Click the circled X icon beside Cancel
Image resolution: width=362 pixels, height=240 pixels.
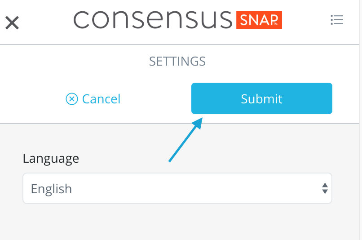tap(72, 99)
